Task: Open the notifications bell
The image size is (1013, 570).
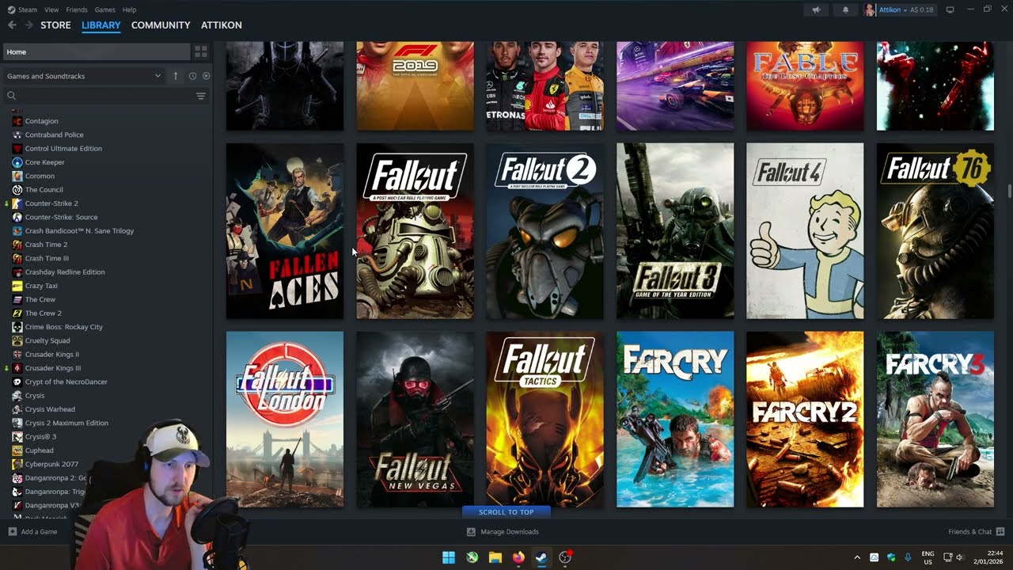Action: click(845, 9)
